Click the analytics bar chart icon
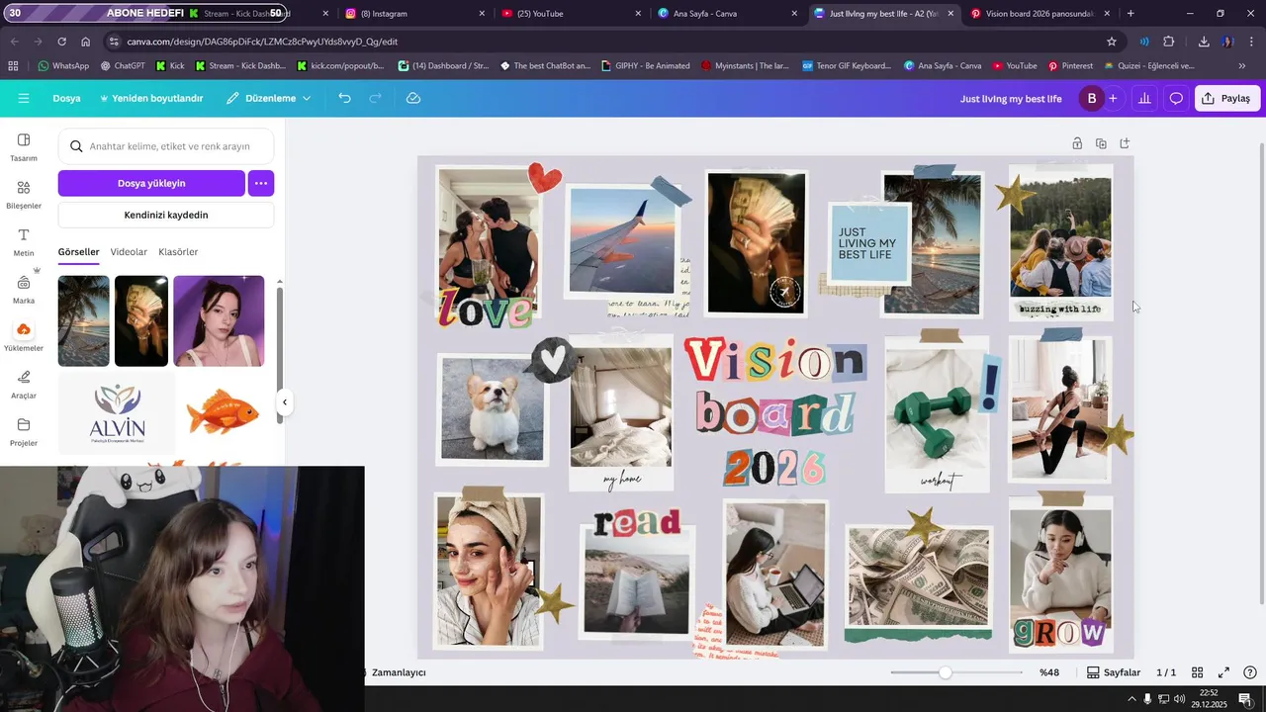Screen dimensions: 1266x712 [x=1144, y=98]
